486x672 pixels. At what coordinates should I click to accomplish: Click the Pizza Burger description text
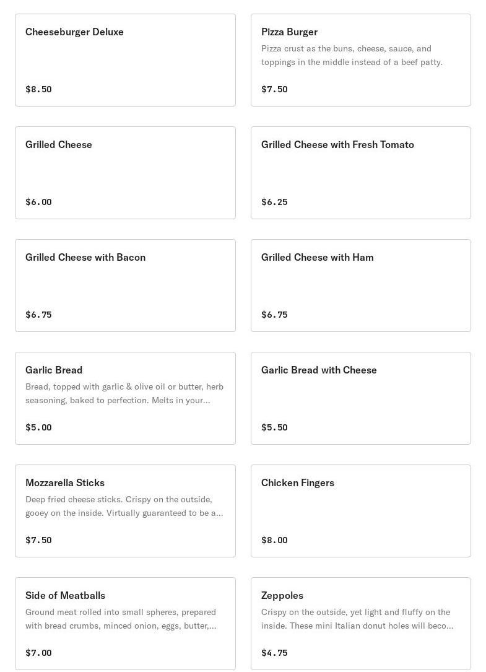click(352, 55)
